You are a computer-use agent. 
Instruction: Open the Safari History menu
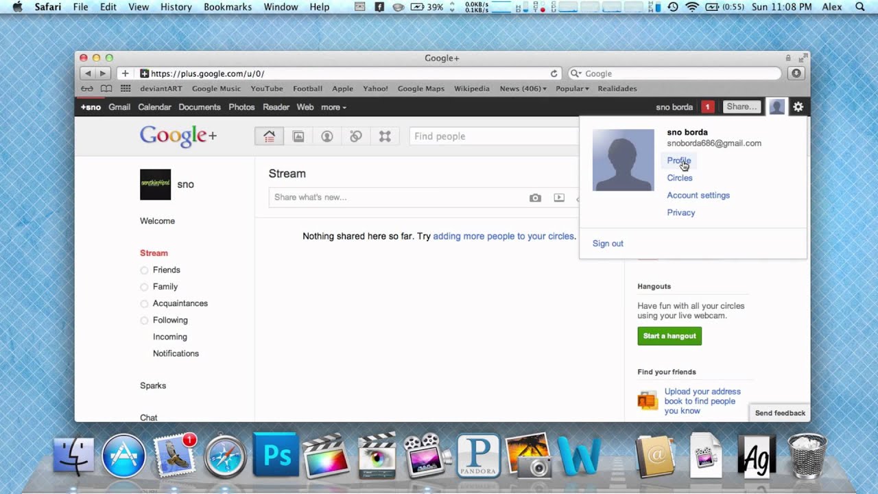(x=176, y=7)
